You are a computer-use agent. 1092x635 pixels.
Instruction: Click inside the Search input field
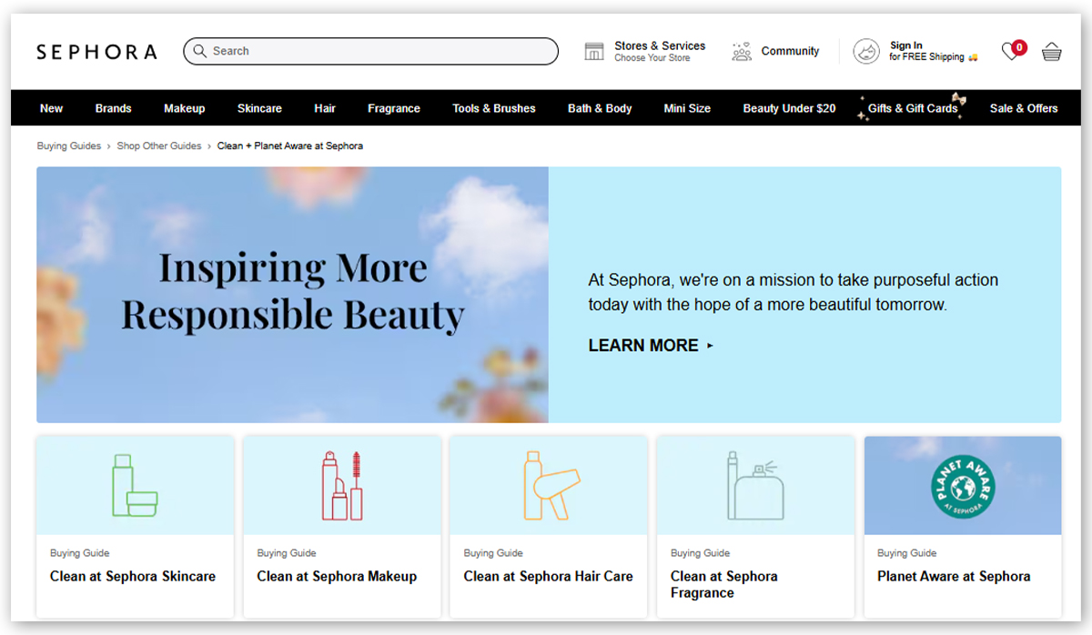coord(364,51)
